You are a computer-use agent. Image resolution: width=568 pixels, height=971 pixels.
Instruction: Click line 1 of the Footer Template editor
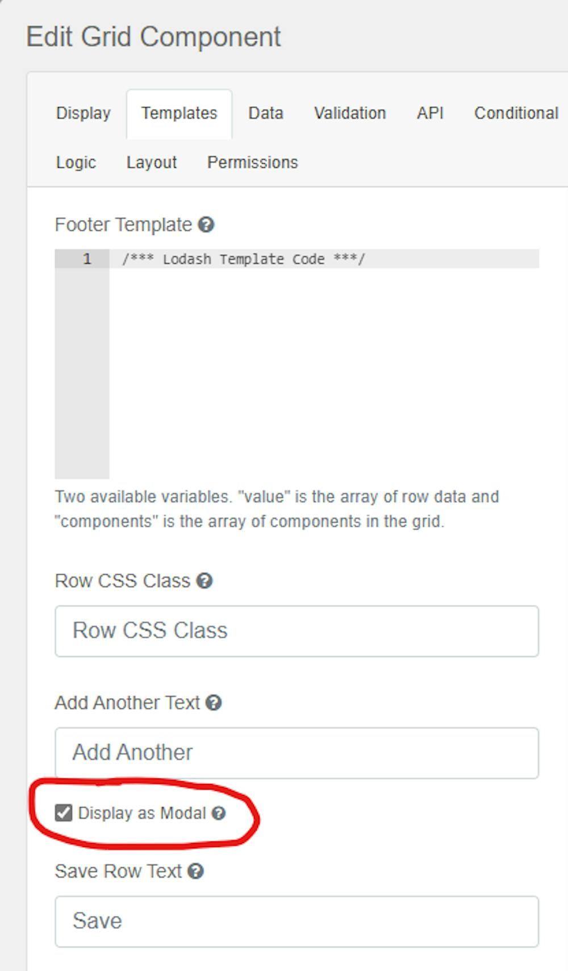pos(284,259)
